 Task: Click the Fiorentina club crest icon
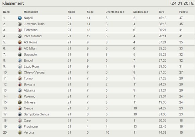(x=20, y=30)
